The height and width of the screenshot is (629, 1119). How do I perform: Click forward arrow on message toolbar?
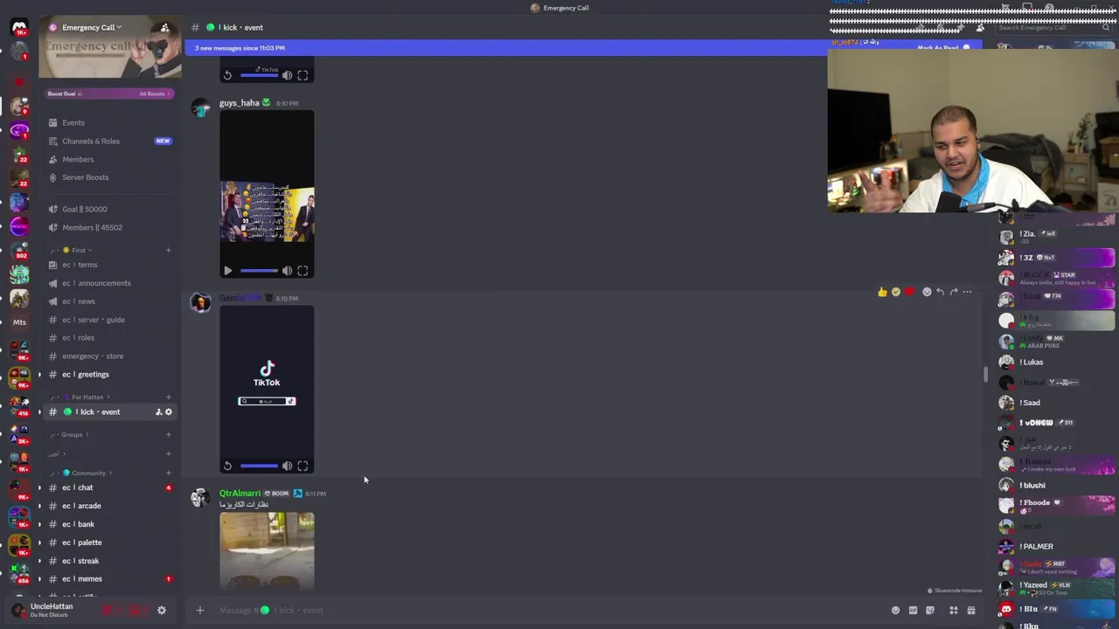tap(954, 292)
